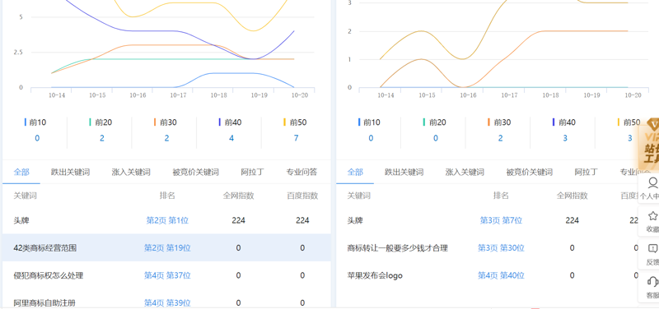Toggle 前30 legend in right chart
Image resolution: width=659 pixels, height=309 pixels.
499,122
